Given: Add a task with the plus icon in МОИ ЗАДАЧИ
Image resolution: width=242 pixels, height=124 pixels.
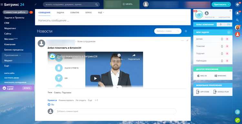Looking at the screenshot, I should click(x=229, y=32).
